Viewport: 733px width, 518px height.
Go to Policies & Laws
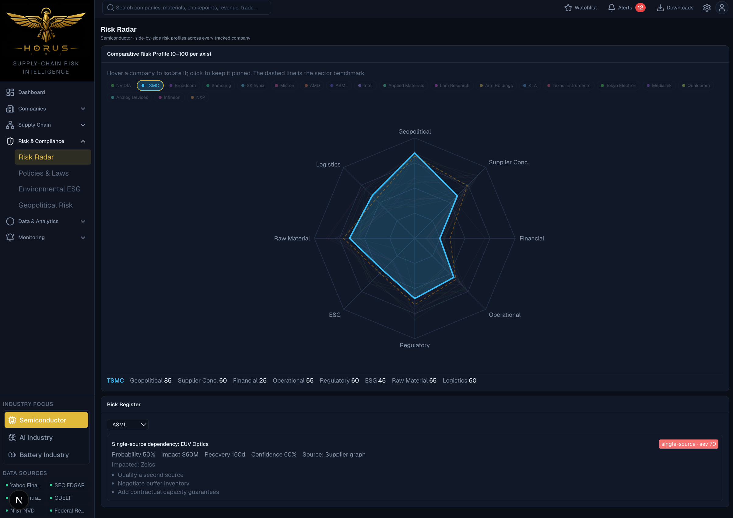tap(53, 173)
